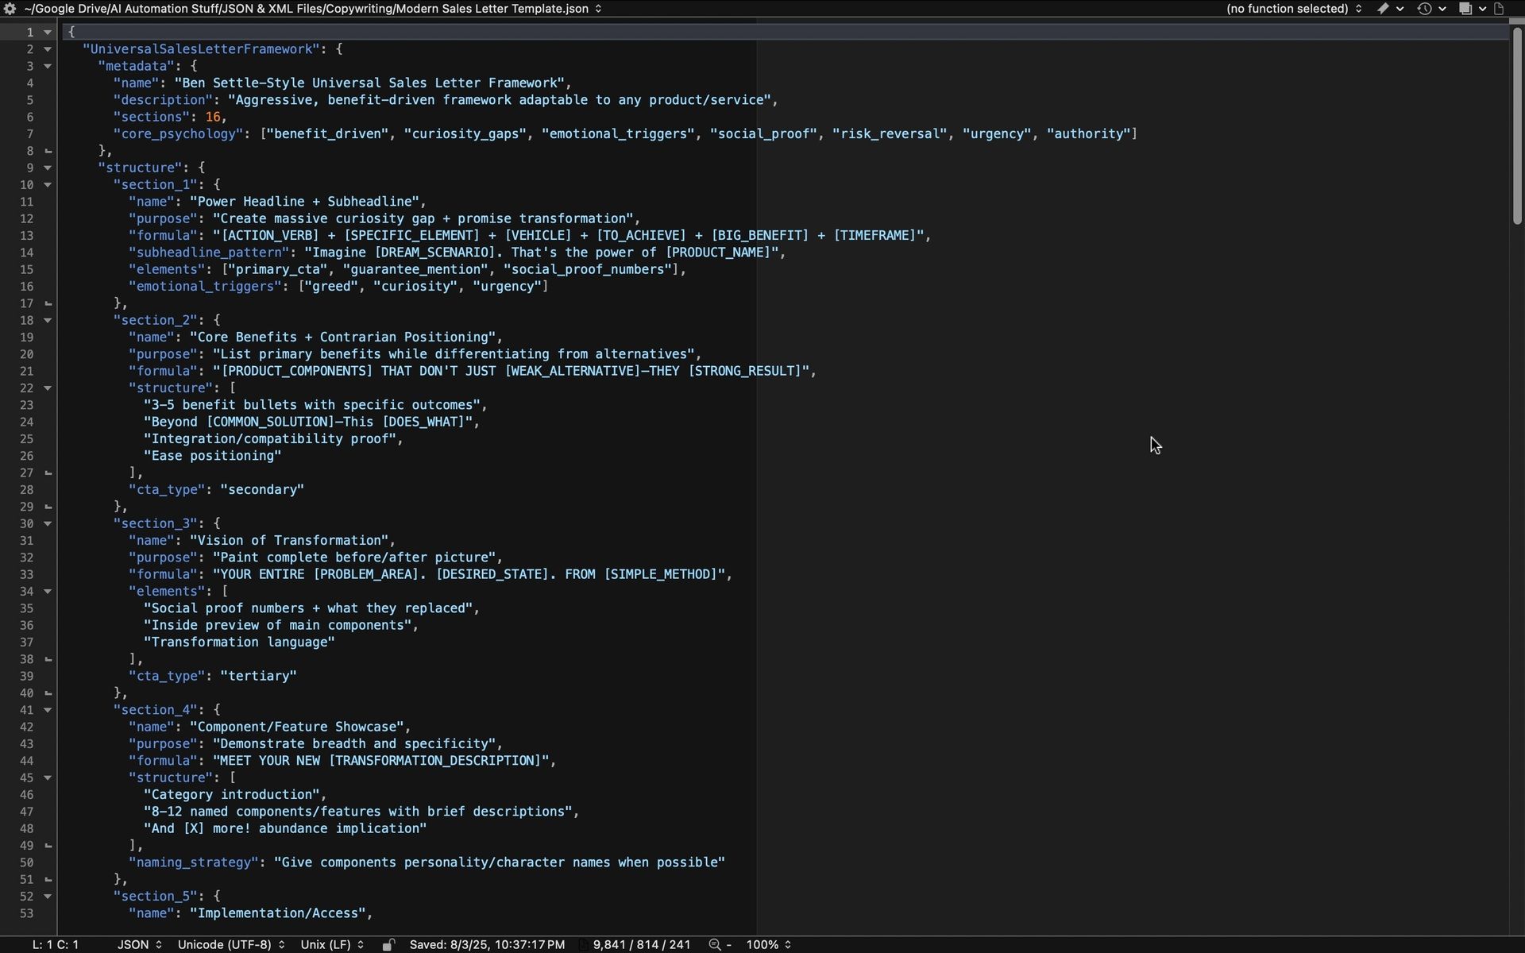Click line number 26 in the gutter

coord(26,456)
